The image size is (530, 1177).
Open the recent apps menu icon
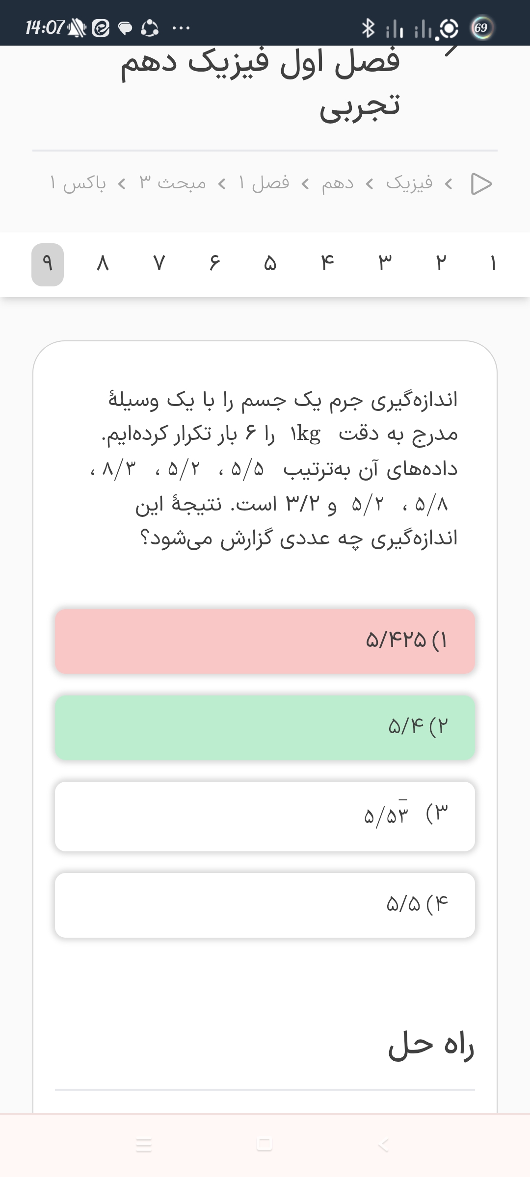[144, 1145]
